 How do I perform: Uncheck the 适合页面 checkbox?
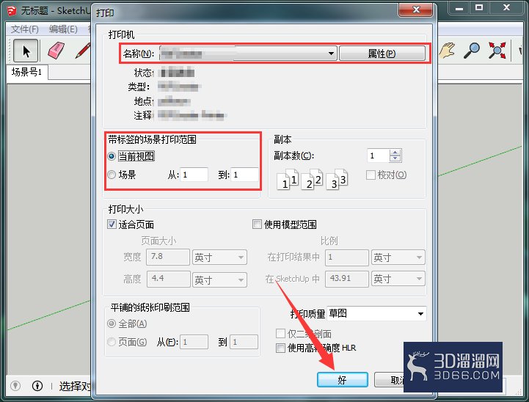pyautogui.click(x=112, y=224)
